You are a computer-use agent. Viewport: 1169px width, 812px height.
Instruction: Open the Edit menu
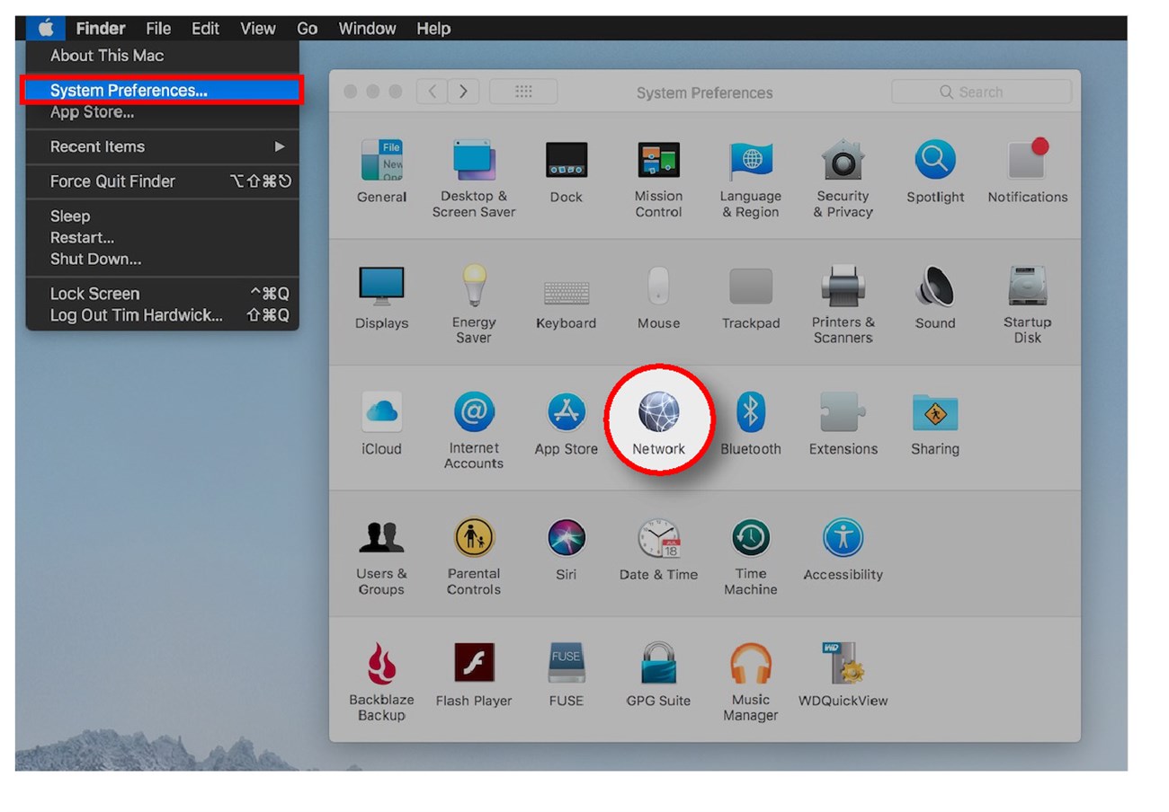tap(205, 29)
